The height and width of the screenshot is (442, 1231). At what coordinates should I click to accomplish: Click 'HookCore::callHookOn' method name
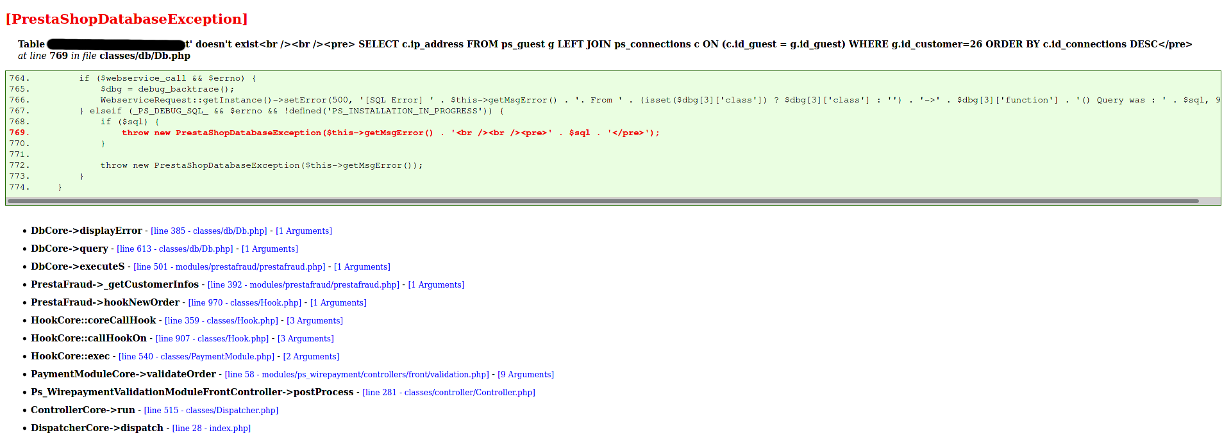89,338
